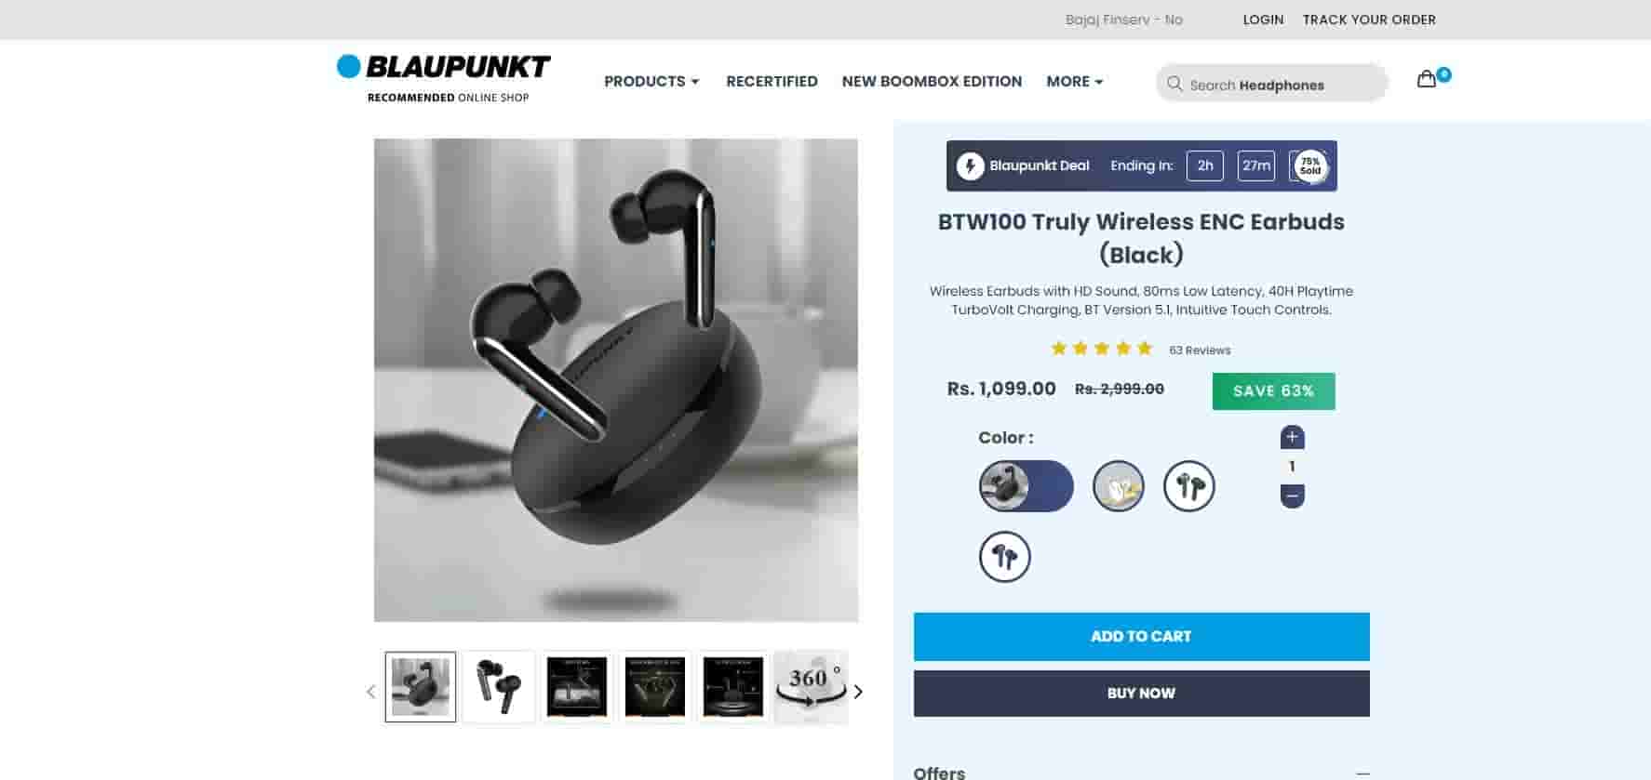
Task: Decrease quantity with minus icon
Action: click(1292, 496)
